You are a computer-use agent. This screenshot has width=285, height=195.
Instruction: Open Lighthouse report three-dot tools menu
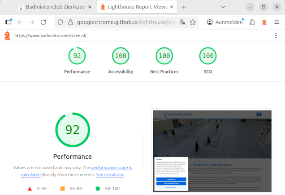coord(276,36)
